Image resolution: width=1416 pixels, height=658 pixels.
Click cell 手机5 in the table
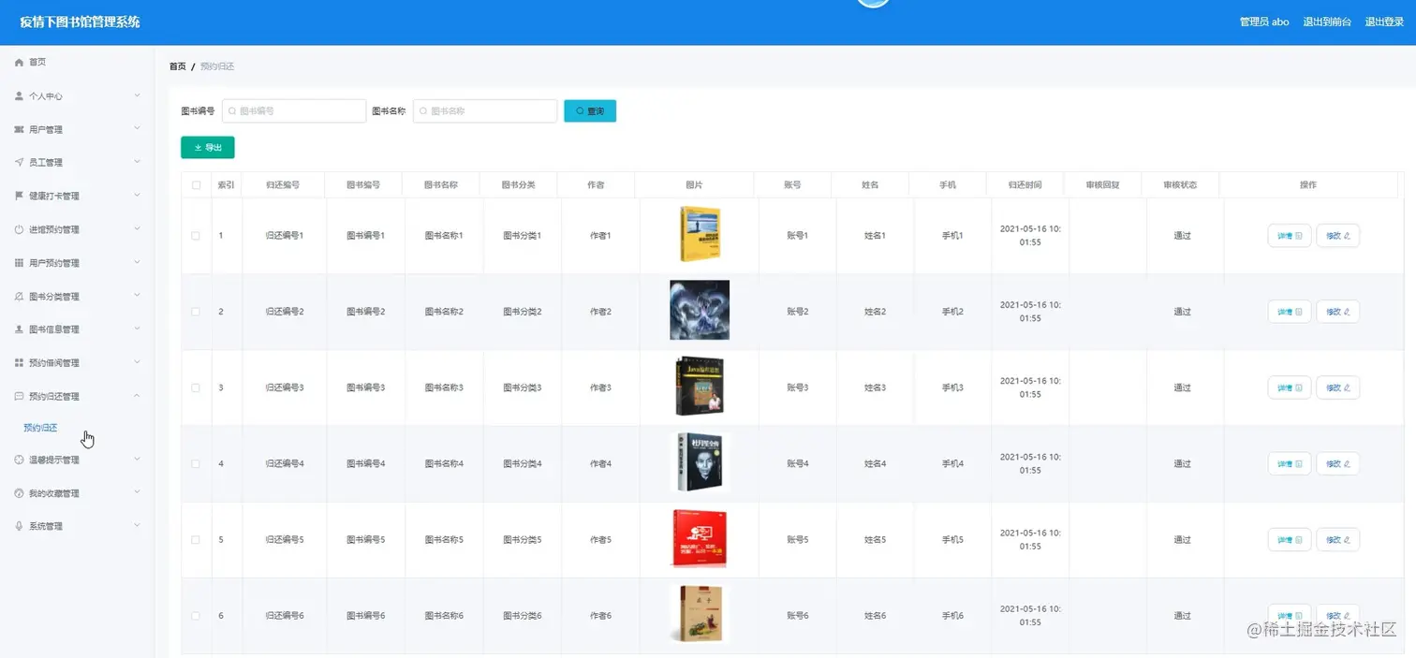(x=952, y=540)
